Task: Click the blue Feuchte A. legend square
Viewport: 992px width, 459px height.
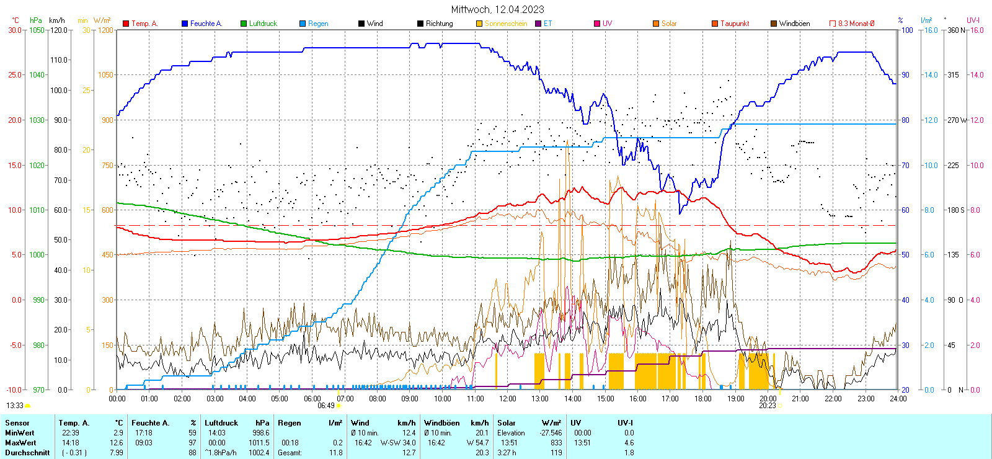Action: (185, 24)
